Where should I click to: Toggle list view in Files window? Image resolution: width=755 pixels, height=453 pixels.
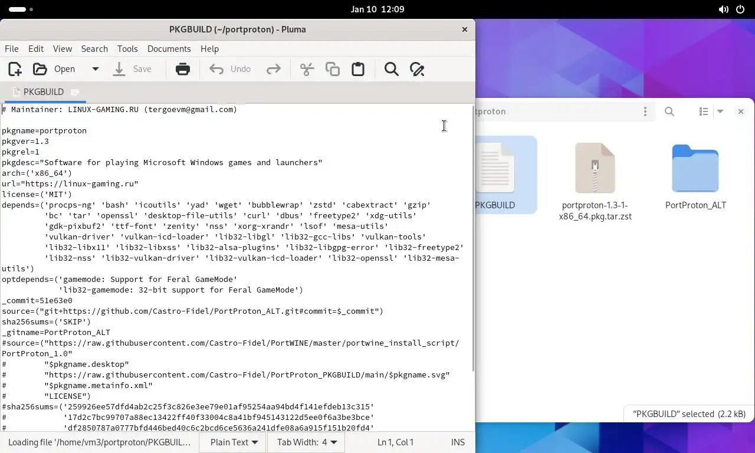coord(704,111)
